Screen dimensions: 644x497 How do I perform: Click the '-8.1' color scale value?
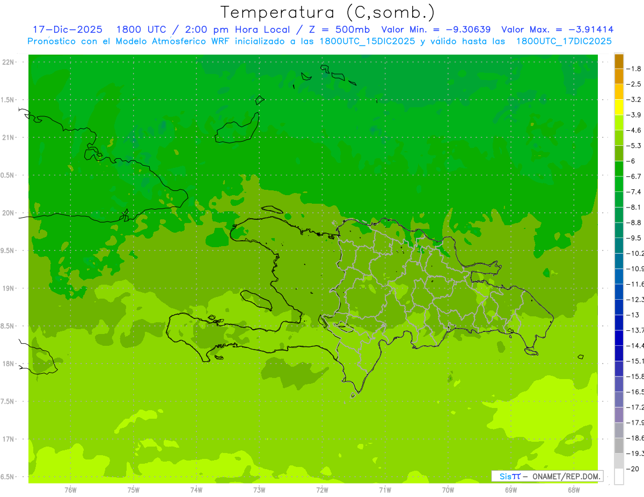(x=634, y=207)
